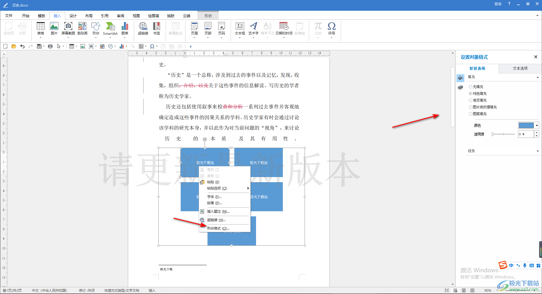The image size is (542, 294).
Task: Click the question mark help icon
Action: pos(509,4)
